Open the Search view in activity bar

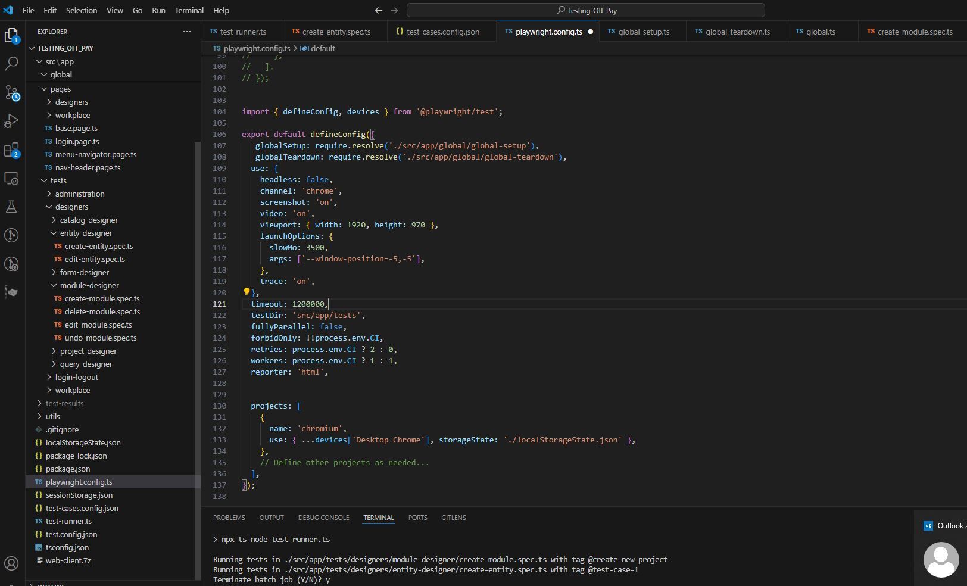pyautogui.click(x=12, y=64)
